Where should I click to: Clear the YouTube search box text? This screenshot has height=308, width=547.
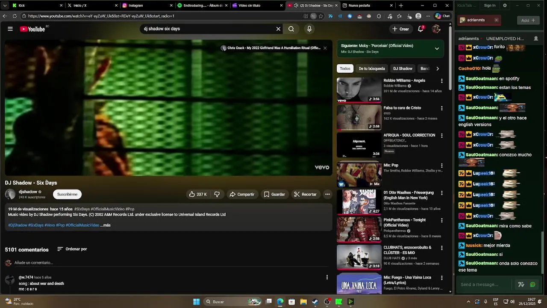click(278, 29)
